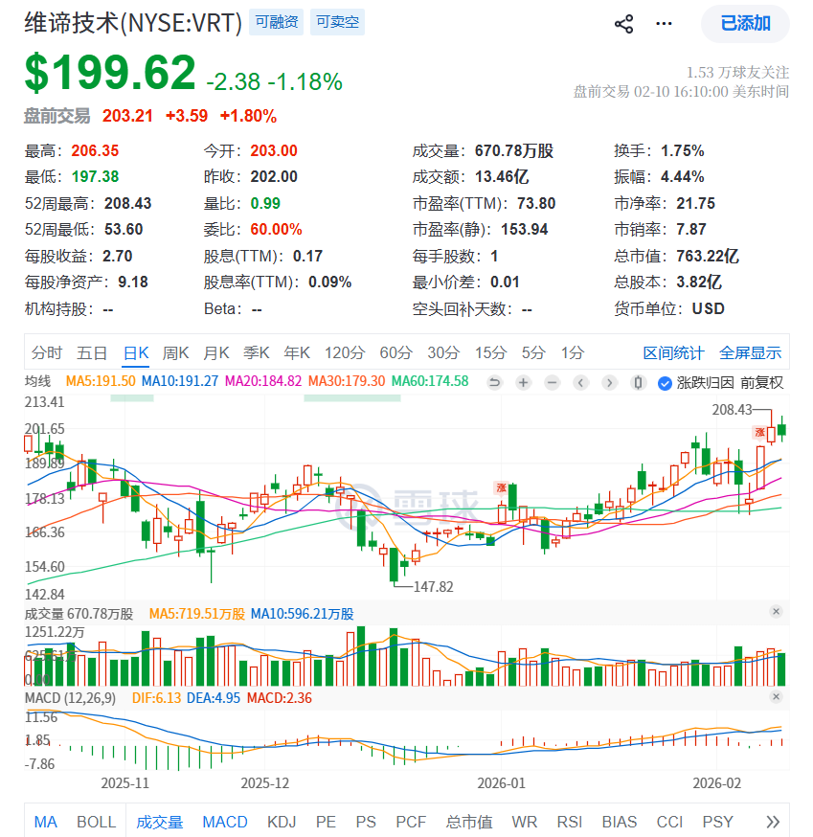Select the 日K chart tab
This screenshot has width=813, height=837.
(136, 352)
